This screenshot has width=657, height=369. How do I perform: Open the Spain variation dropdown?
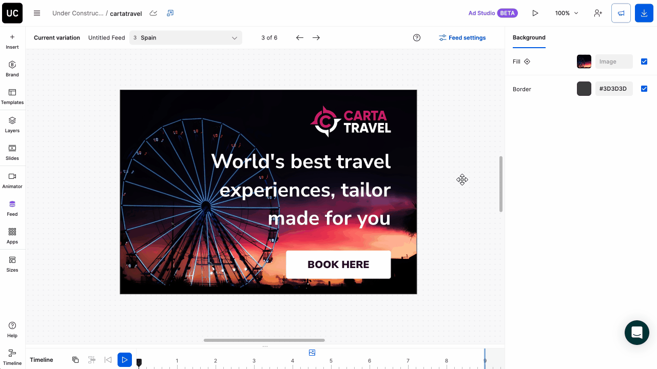186,38
